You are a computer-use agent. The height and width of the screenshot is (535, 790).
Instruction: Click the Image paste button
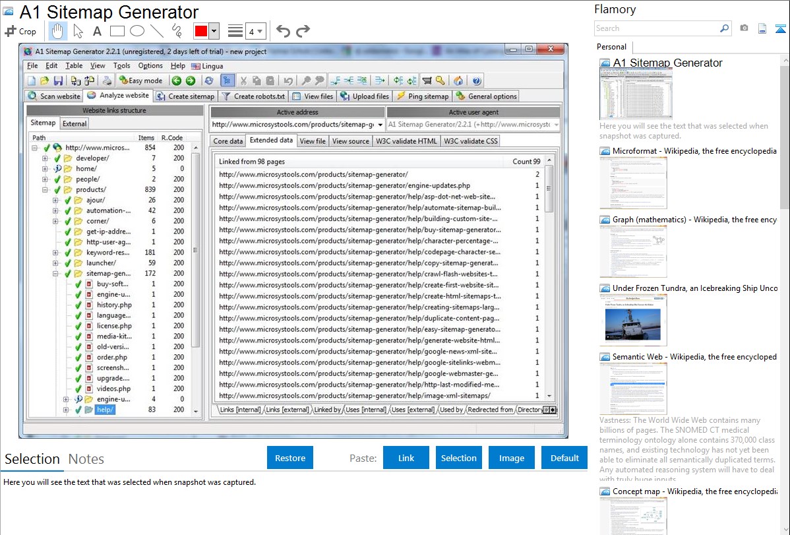(x=511, y=458)
